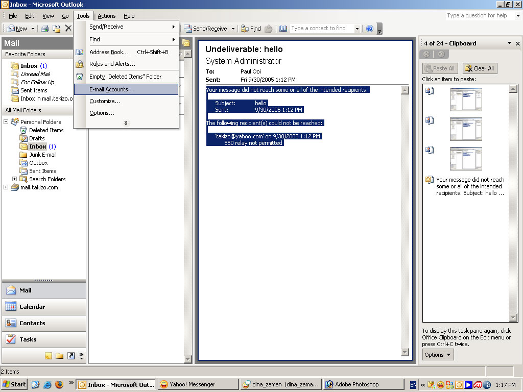Choose Customize in the Tools menu

tap(127, 101)
